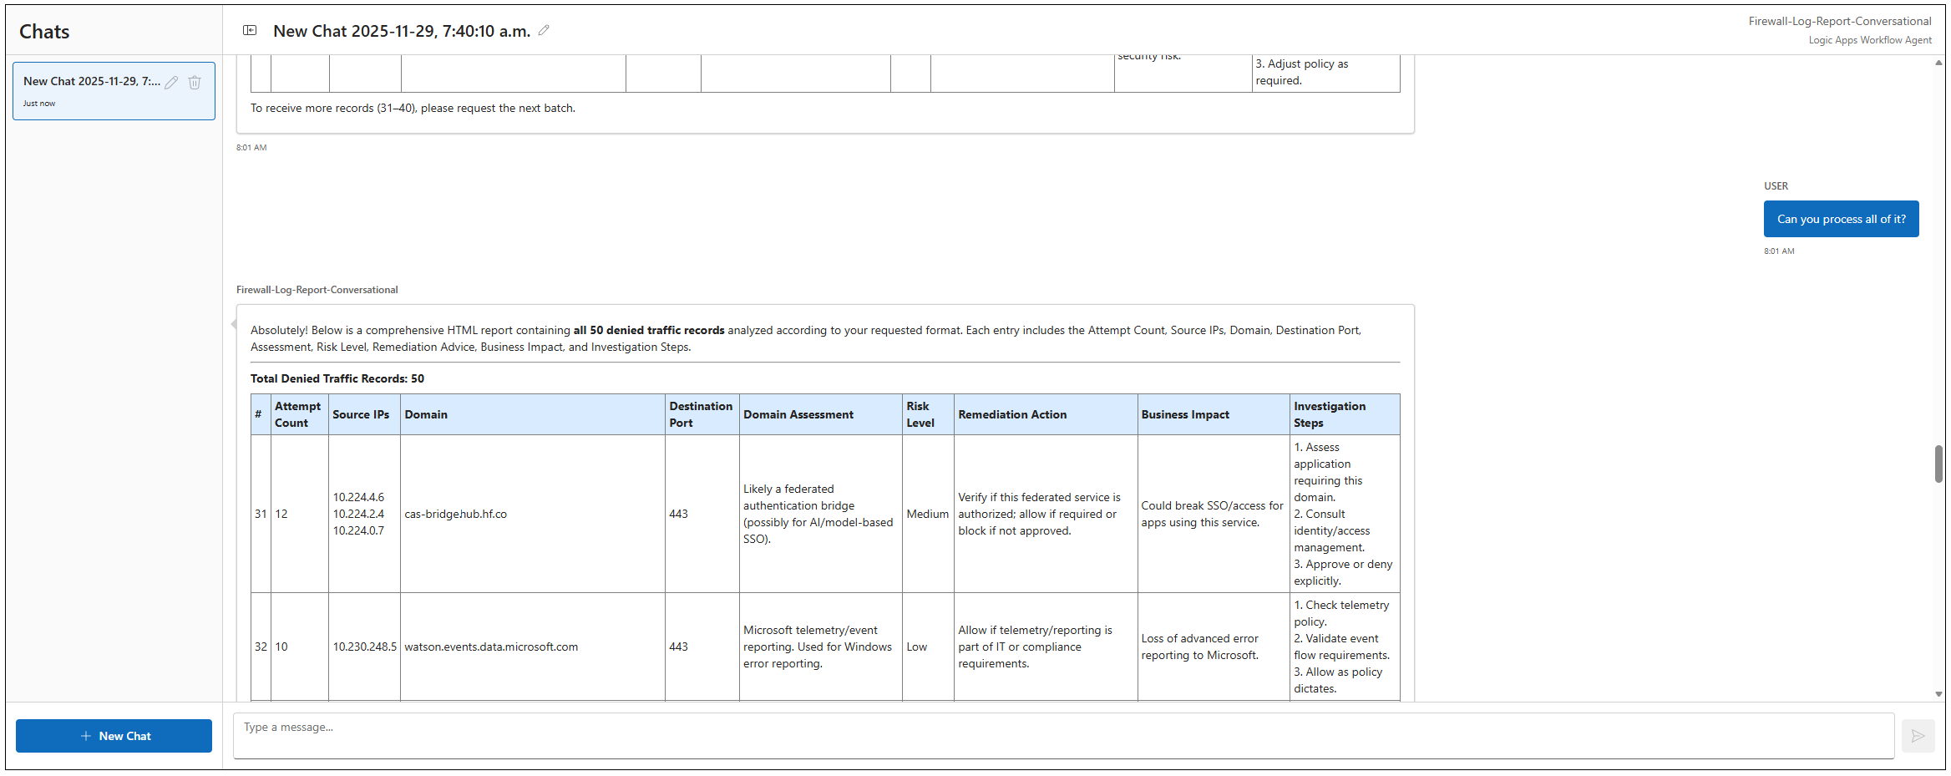1951x776 pixels.
Task: Click the scroll down arrow
Action: [1938, 694]
